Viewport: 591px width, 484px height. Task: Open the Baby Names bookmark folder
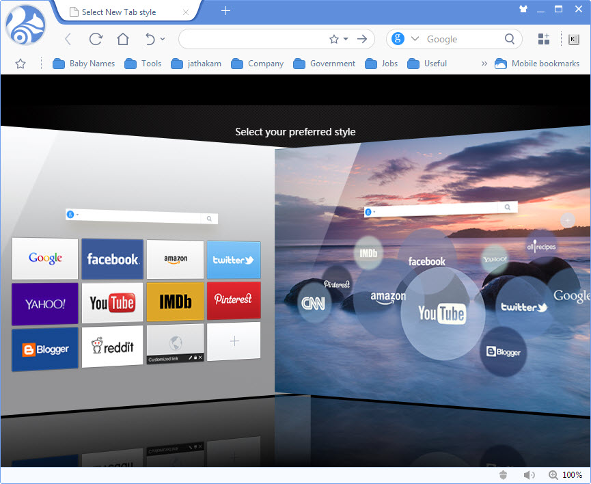(83, 64)
